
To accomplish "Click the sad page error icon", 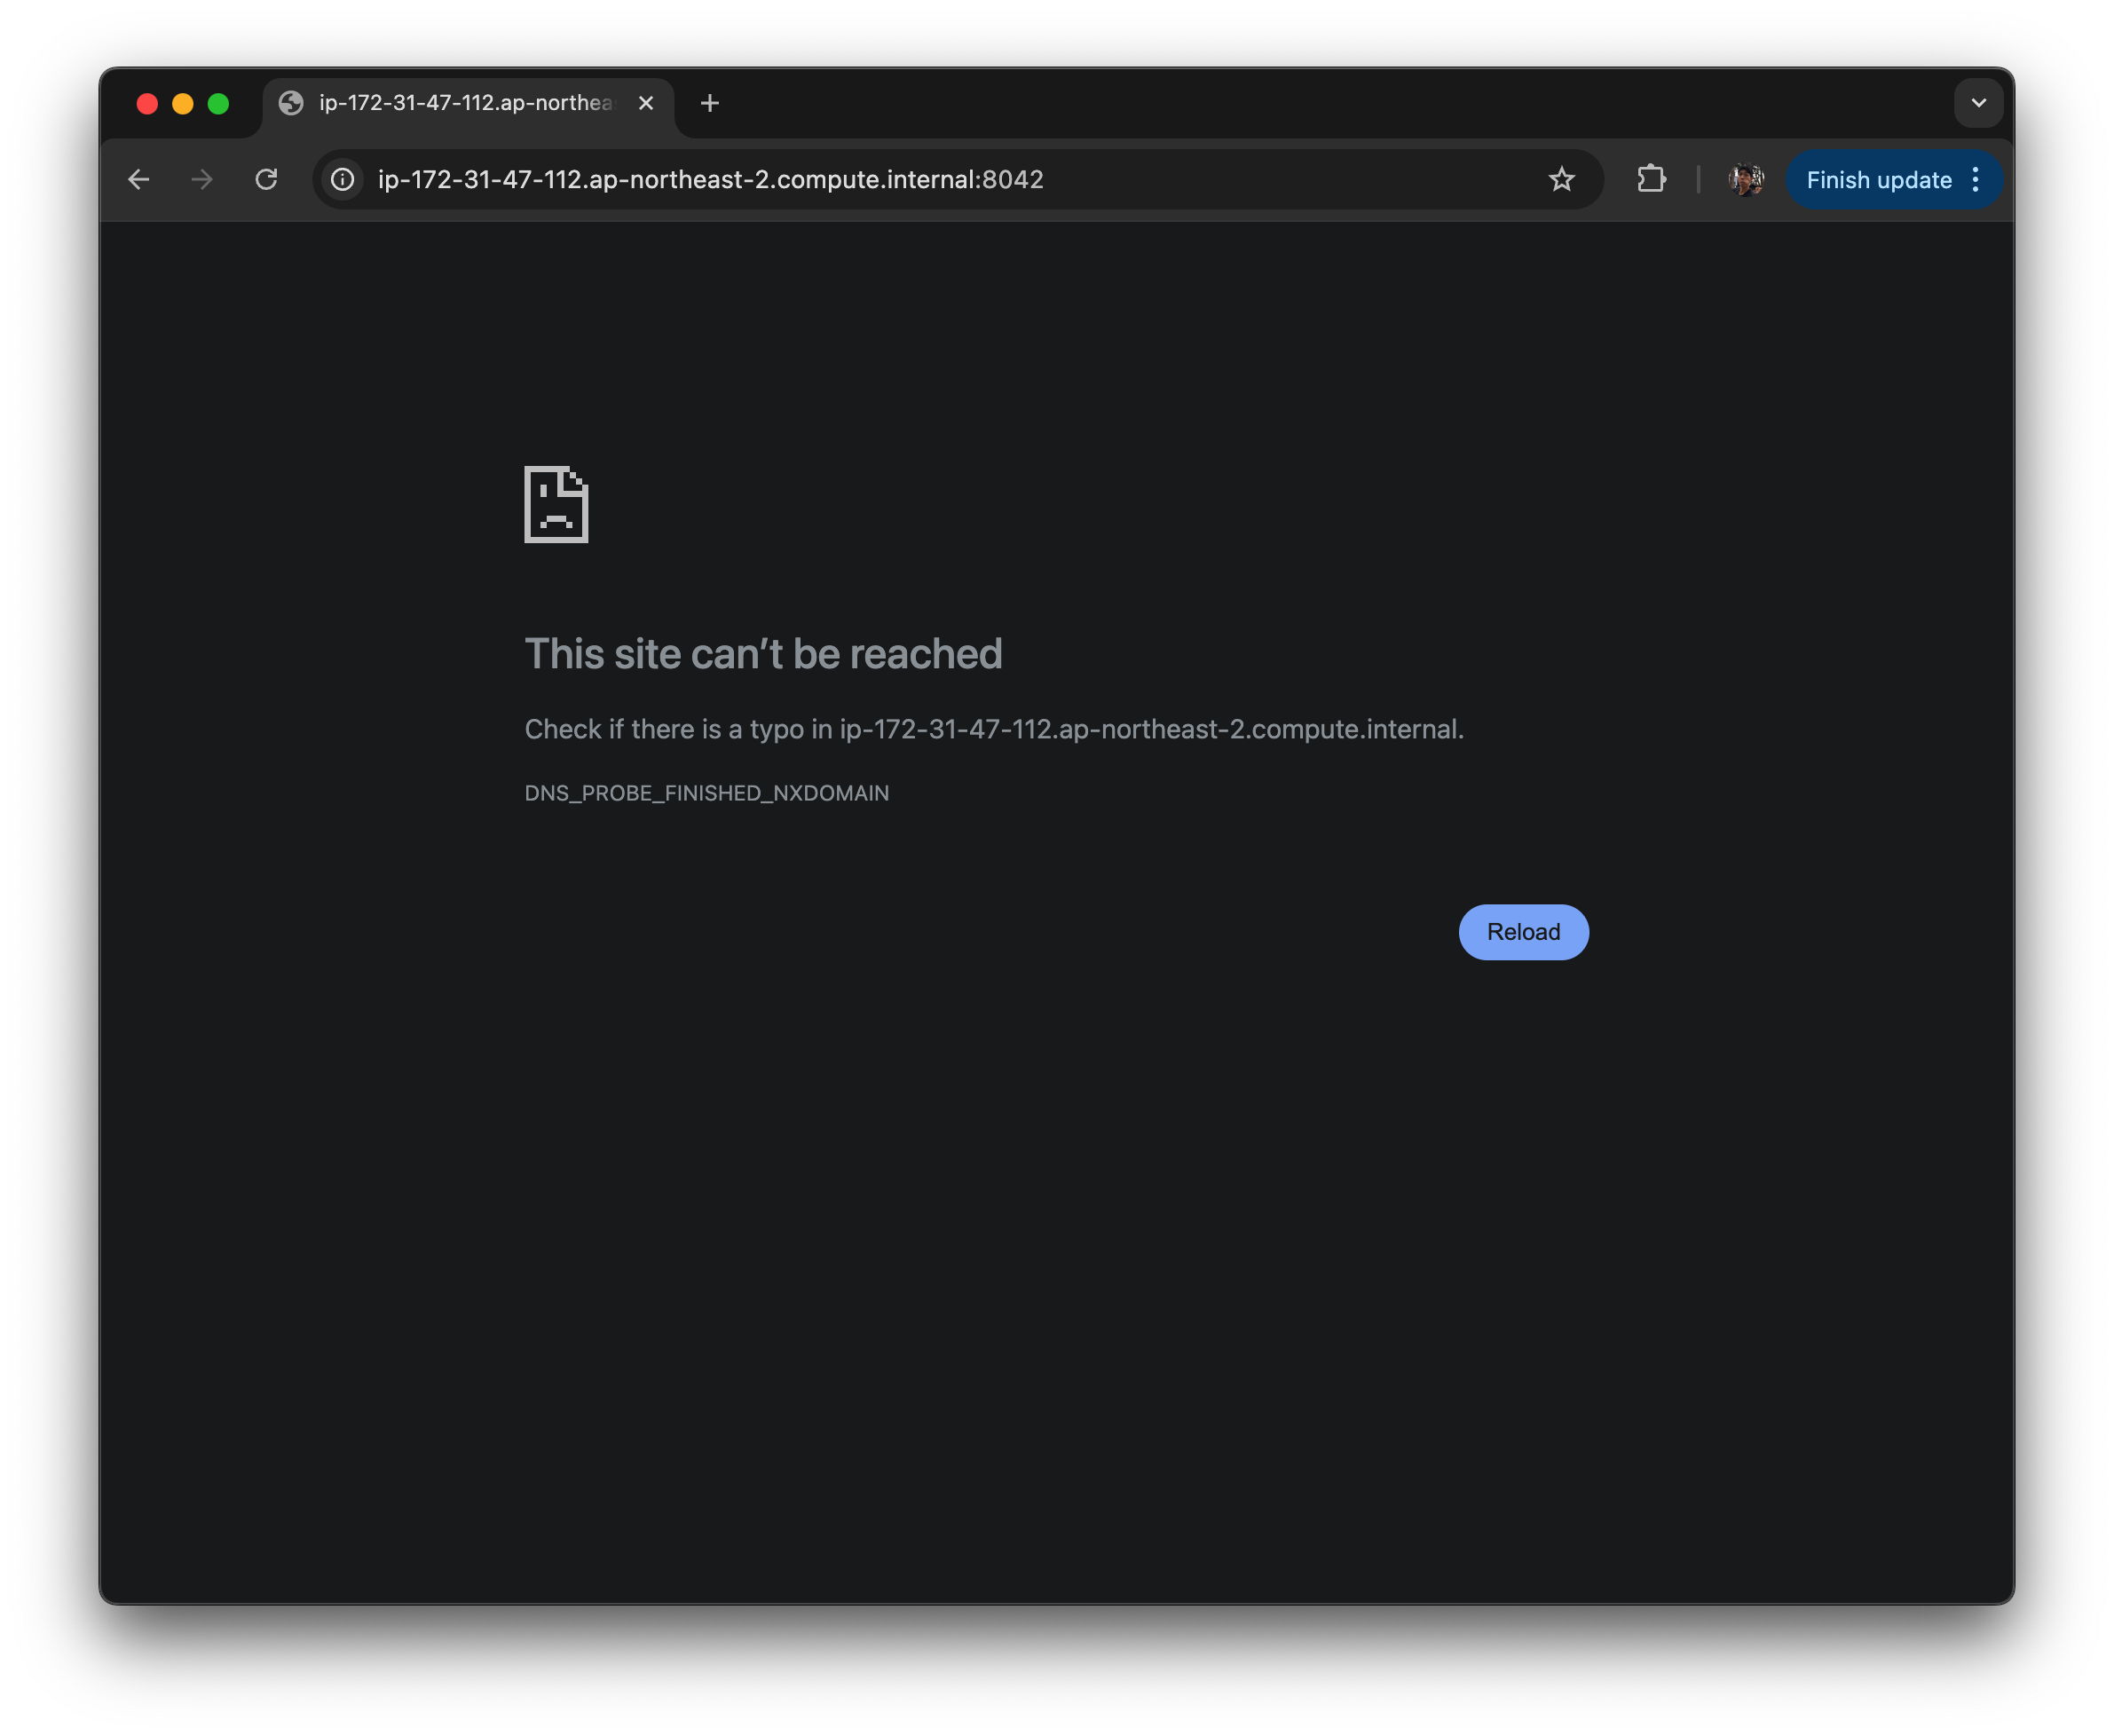I will coord(556,505).
